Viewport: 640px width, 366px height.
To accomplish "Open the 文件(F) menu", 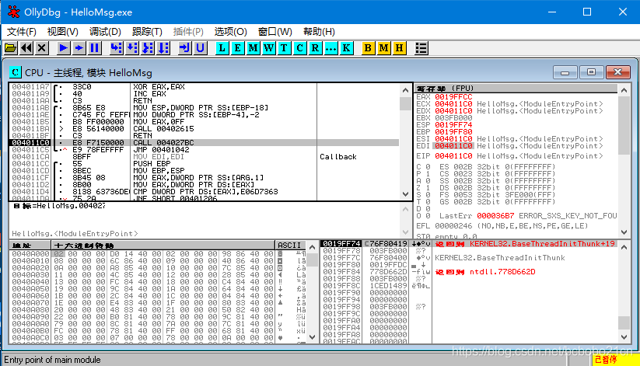I will (x=22, y=31).
